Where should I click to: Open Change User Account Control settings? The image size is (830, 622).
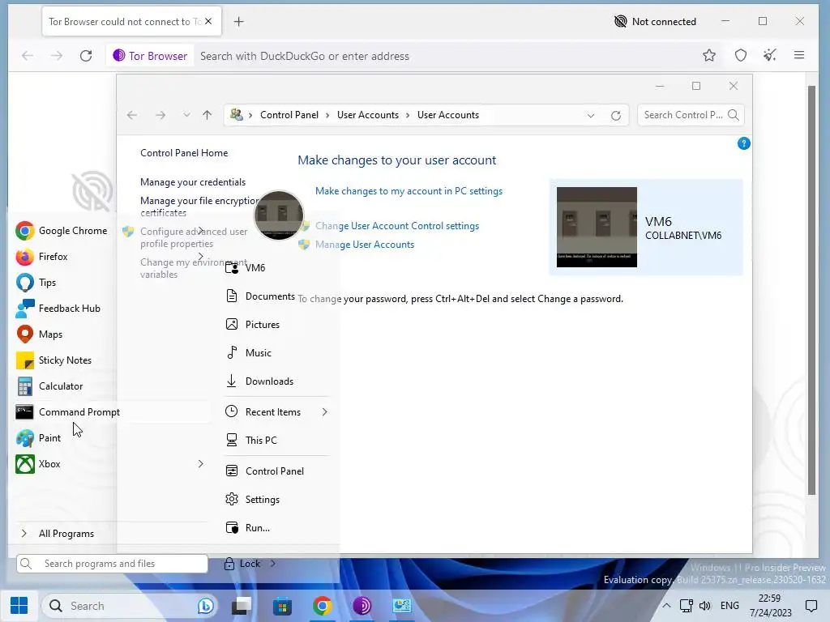397,226
